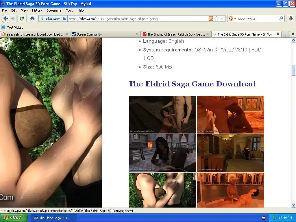Click the Steam icon on Steam Community tab
The width and height of the screenshot is (296, 222).
74,34
